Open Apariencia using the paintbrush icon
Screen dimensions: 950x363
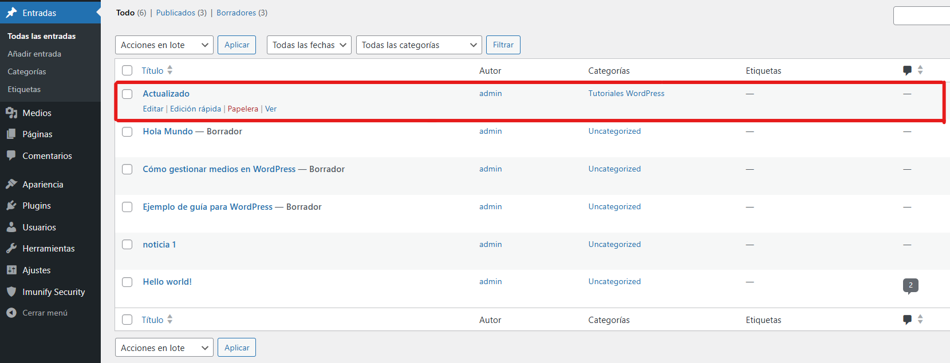[x=11, y=184]
